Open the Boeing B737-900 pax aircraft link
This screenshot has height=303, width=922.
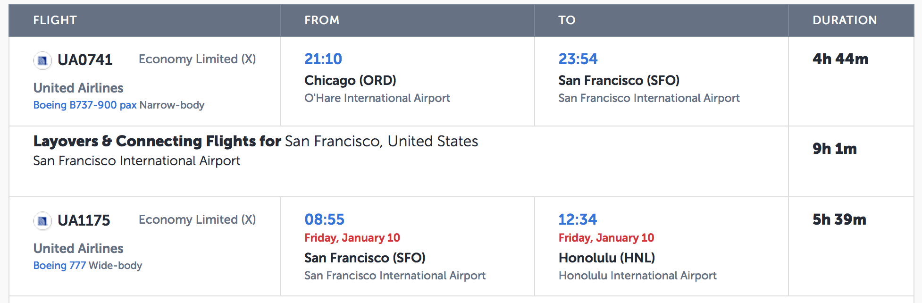click(x=85, y=105)
